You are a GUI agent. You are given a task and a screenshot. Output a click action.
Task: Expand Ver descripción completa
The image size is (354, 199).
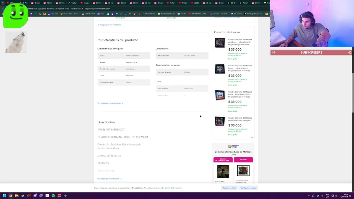[x=110, y=179]
